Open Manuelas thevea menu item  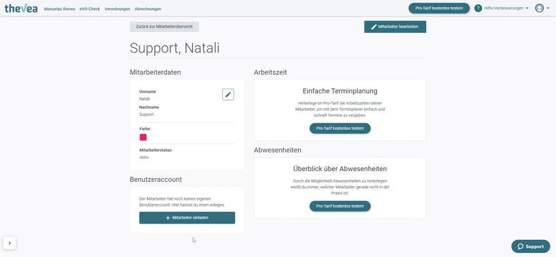pyautogui.click(x=59, y=9)
